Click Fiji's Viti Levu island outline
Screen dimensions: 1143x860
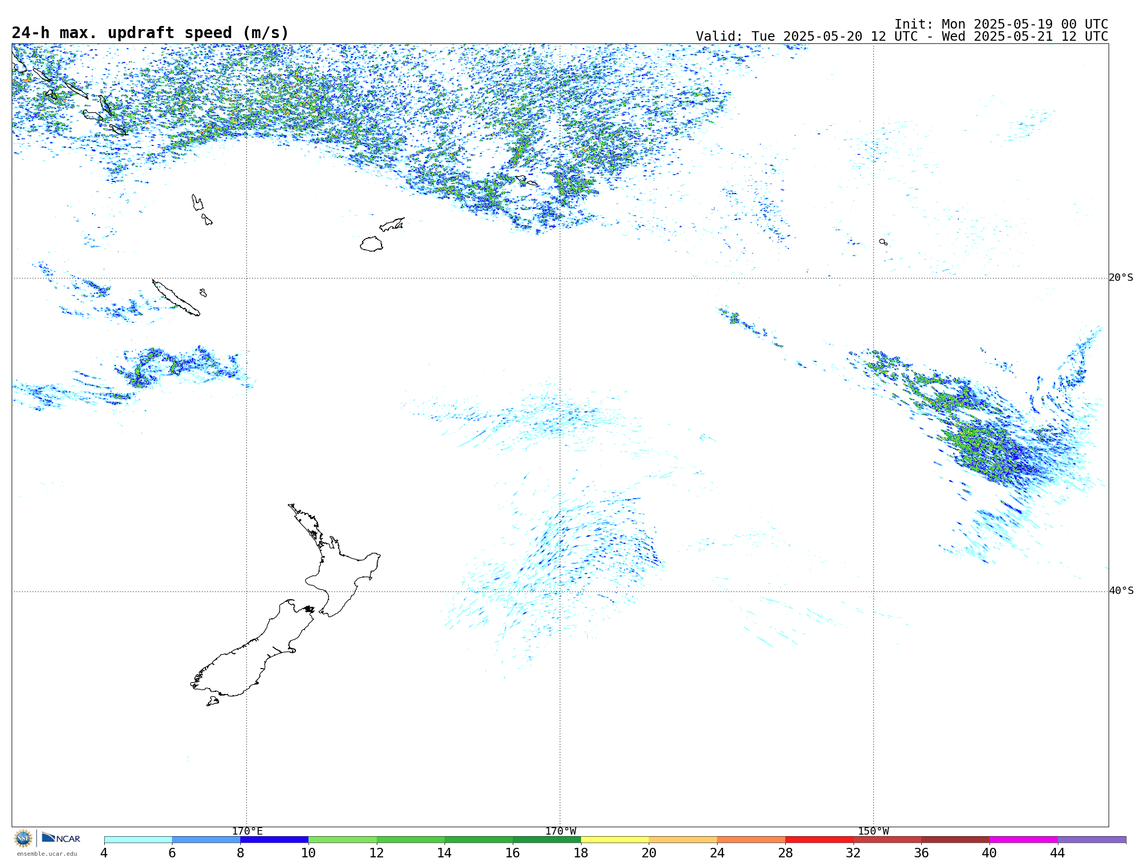point(371,244)
